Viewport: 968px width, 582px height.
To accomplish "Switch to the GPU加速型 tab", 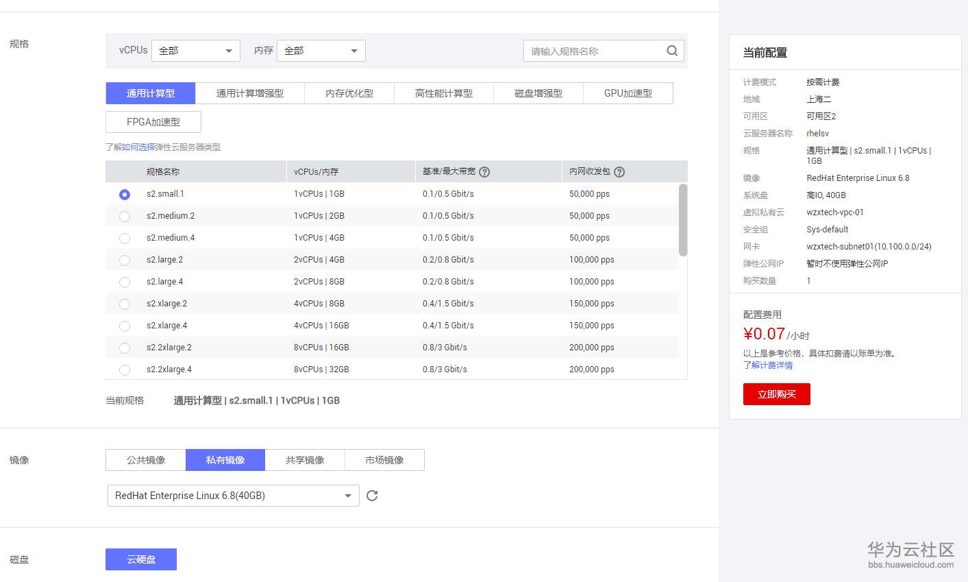I will click(x=628, y=93).
